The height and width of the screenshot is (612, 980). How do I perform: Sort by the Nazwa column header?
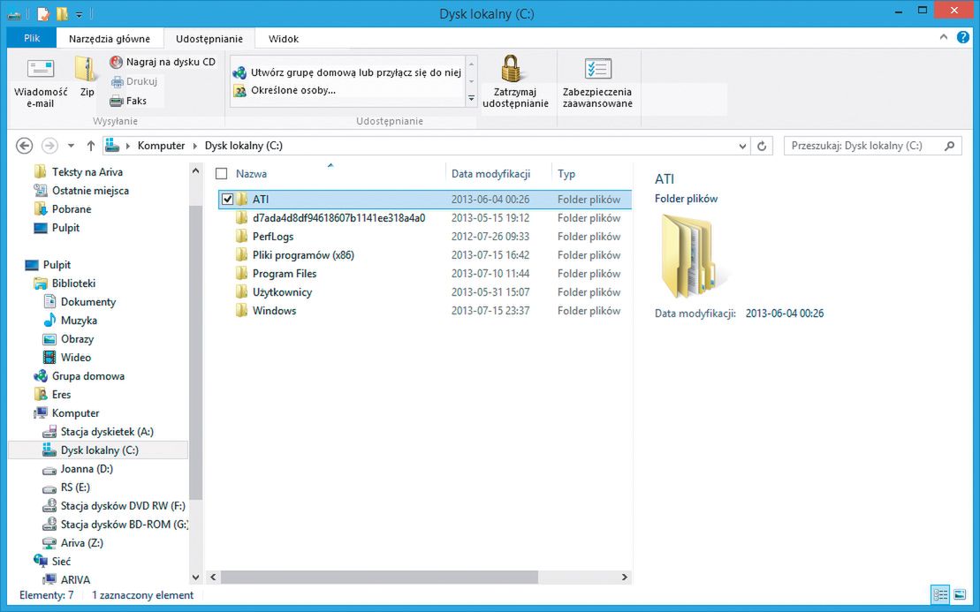[251, 174]
